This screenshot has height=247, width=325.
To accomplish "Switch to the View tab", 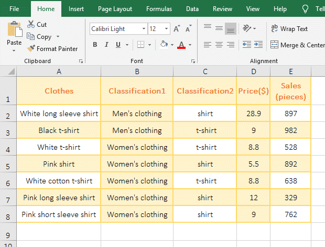I will point(253,9).
